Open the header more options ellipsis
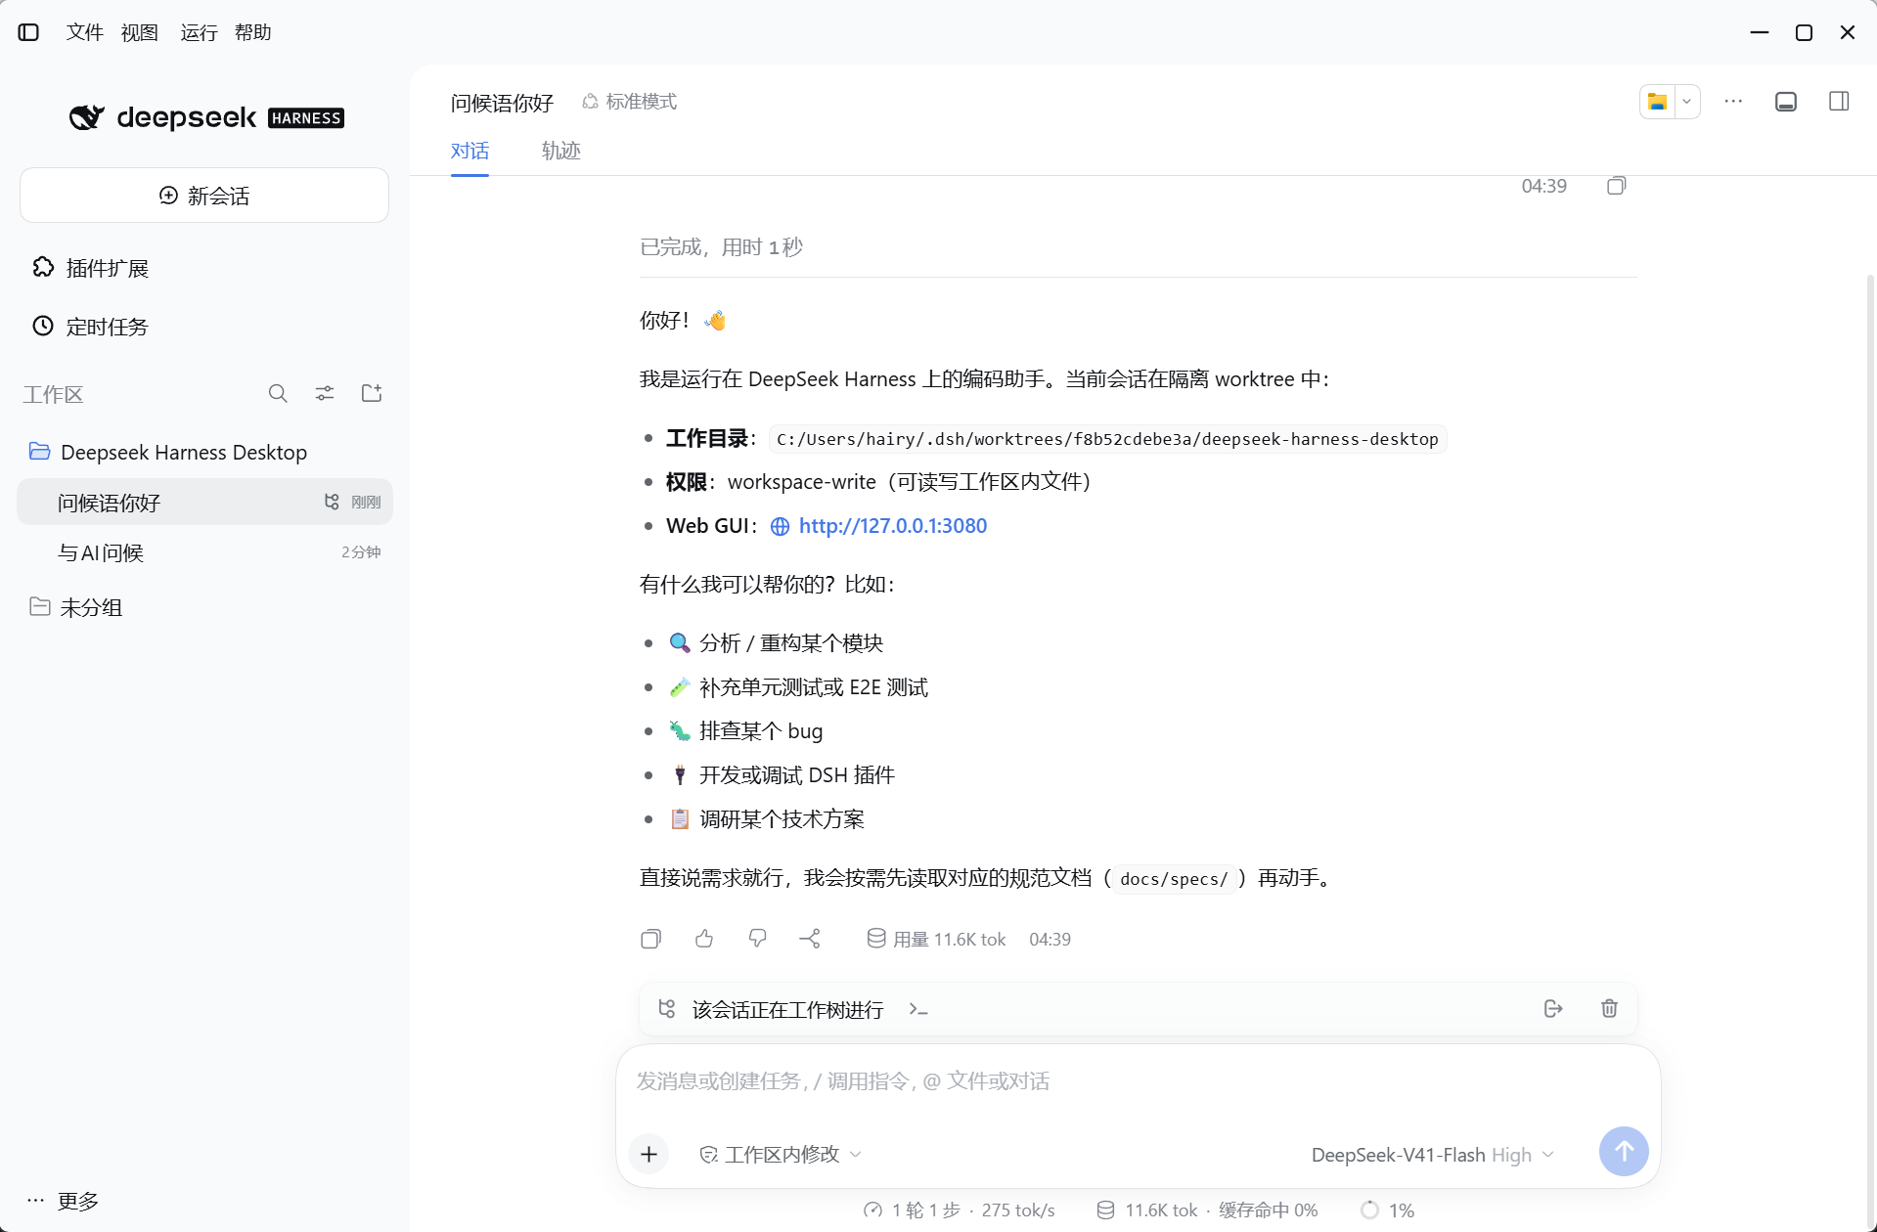Image resolution: width=1877 pixels, height=1232 pixels. click(x=1733, y=102)
